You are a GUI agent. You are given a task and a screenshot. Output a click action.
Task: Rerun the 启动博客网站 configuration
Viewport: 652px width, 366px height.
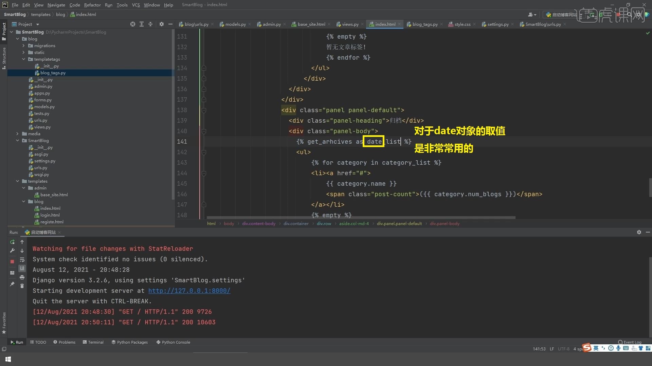(x=12, y=242)
